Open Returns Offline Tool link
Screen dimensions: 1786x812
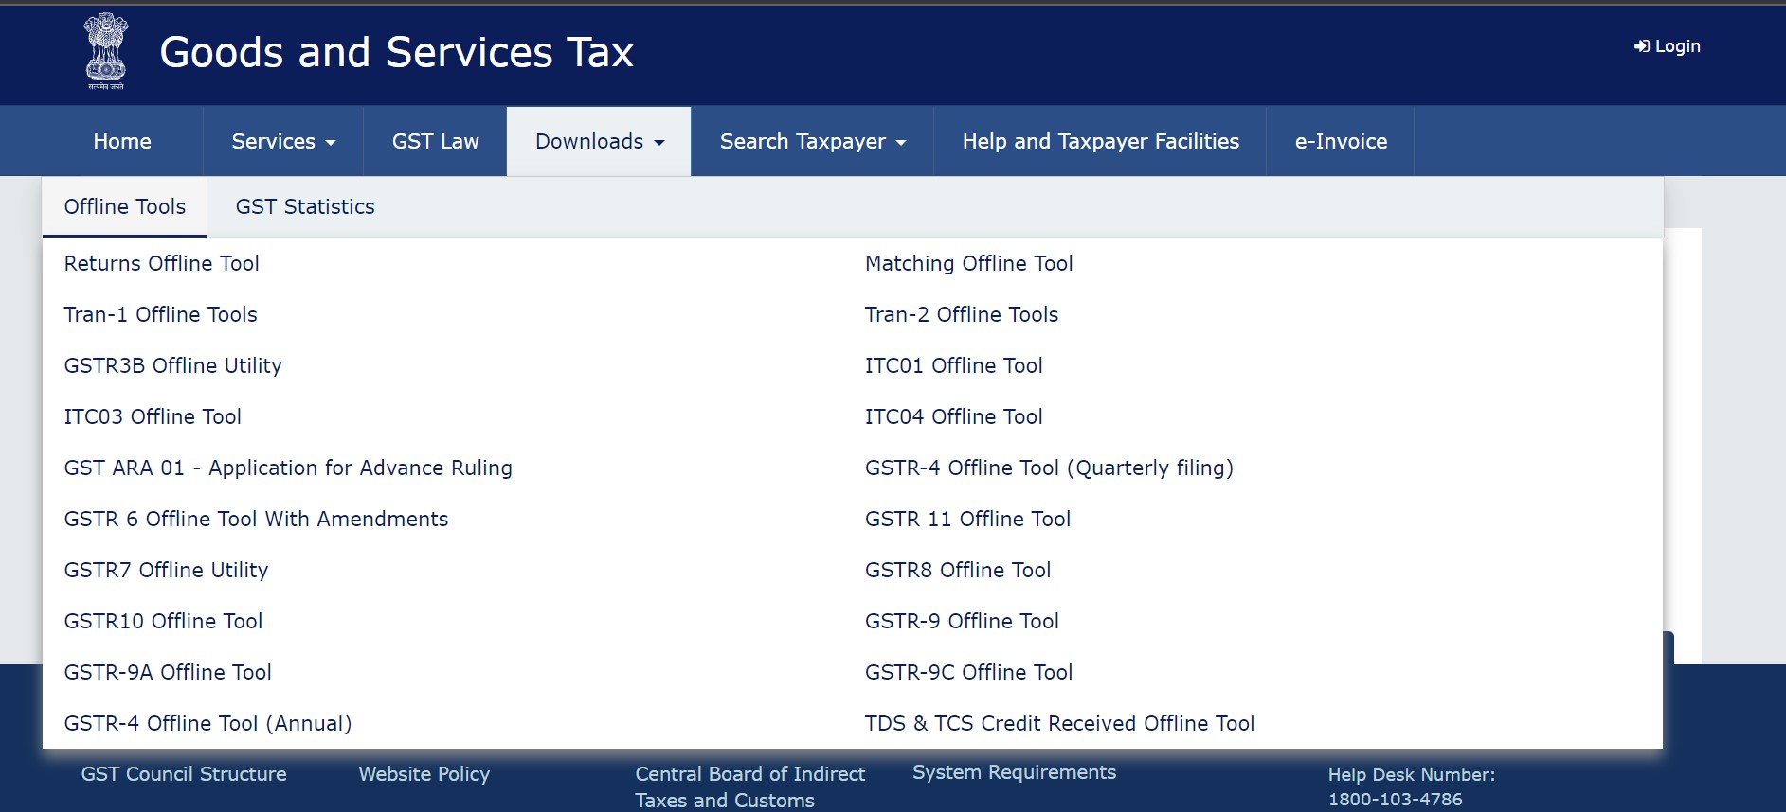coord(162,263)
